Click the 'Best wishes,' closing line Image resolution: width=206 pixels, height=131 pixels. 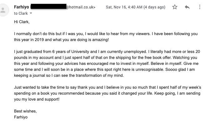pos(25,111)
